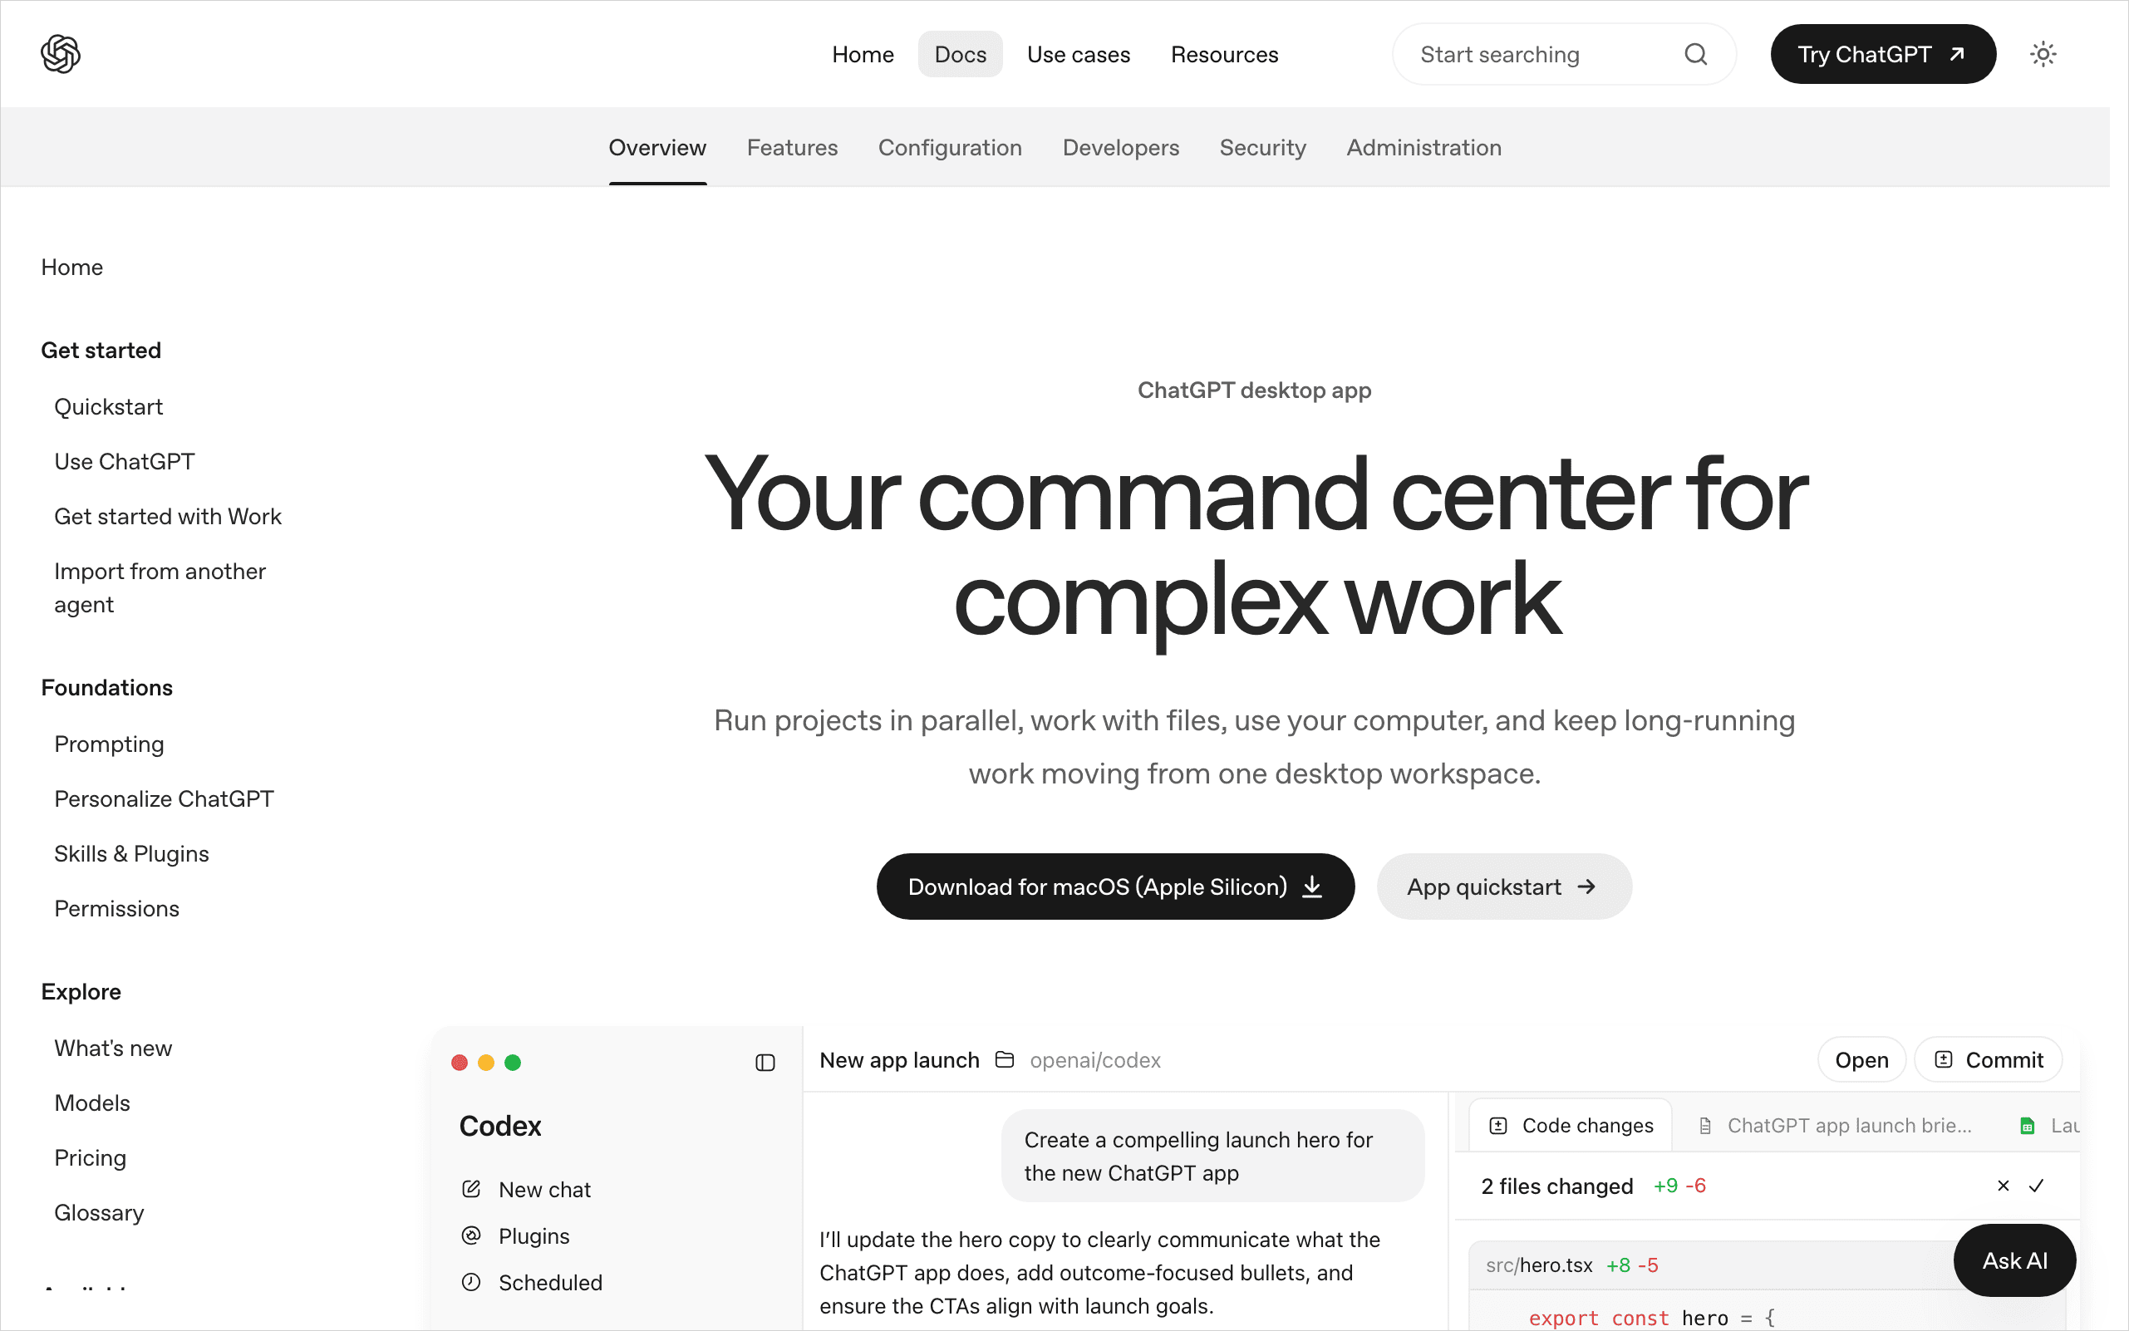2129x1331 pixels.
Task: Click the Try ChatGPT button
Action: 1882,55
